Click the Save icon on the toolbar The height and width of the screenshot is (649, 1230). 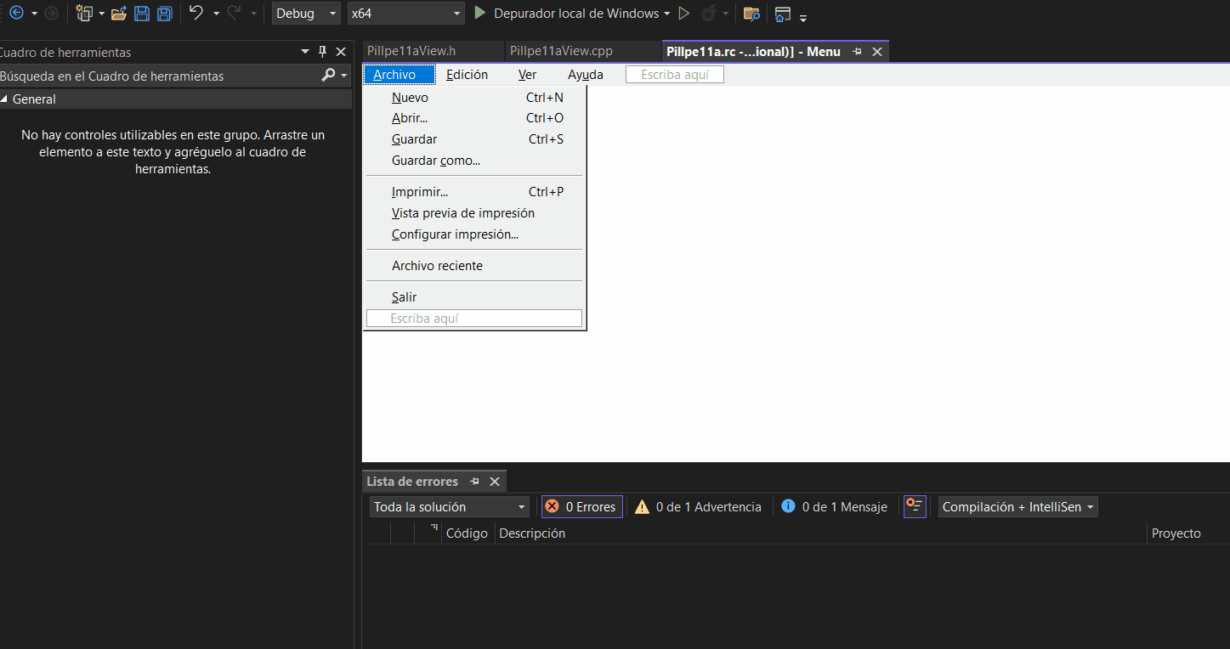click(141, 13)
